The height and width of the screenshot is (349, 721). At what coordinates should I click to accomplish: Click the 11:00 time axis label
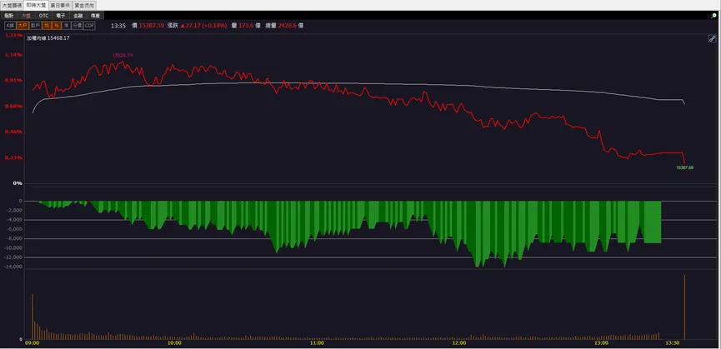tap(317, 343)
